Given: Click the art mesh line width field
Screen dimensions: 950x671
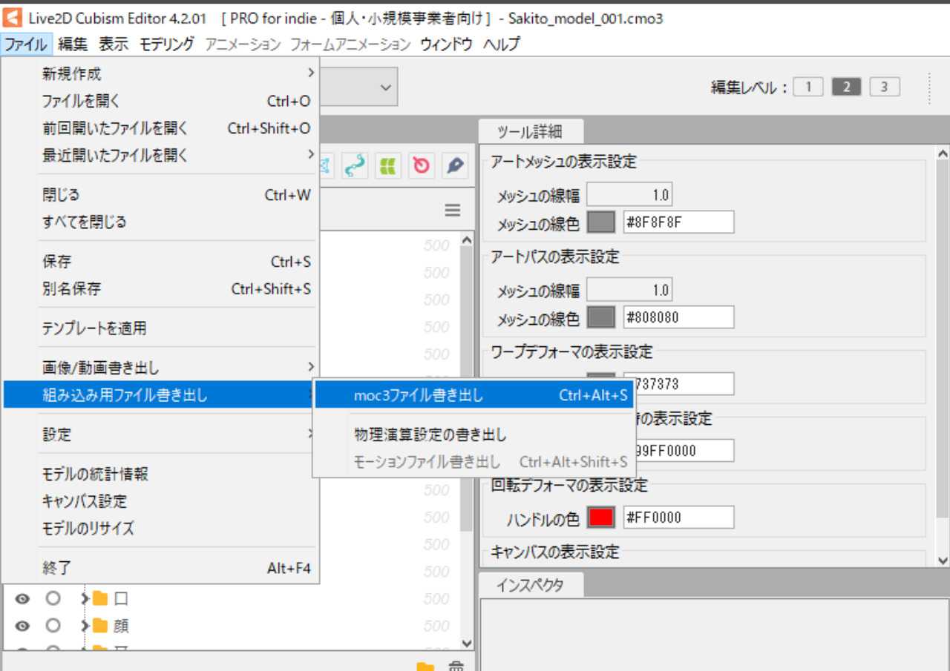Looking at the screenshot, I should coord(629,195).
